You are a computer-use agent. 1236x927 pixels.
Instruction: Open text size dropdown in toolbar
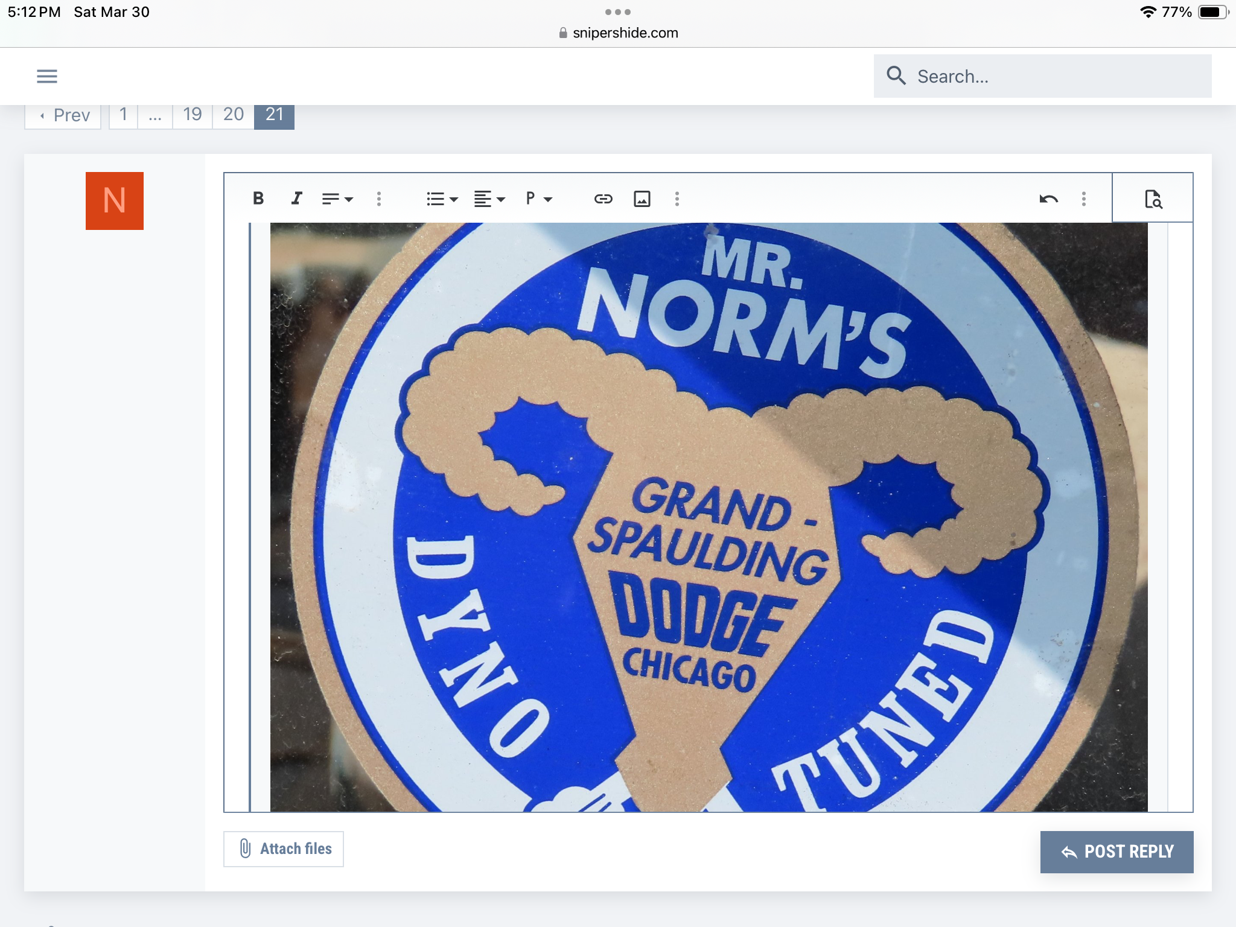[337, 199]
